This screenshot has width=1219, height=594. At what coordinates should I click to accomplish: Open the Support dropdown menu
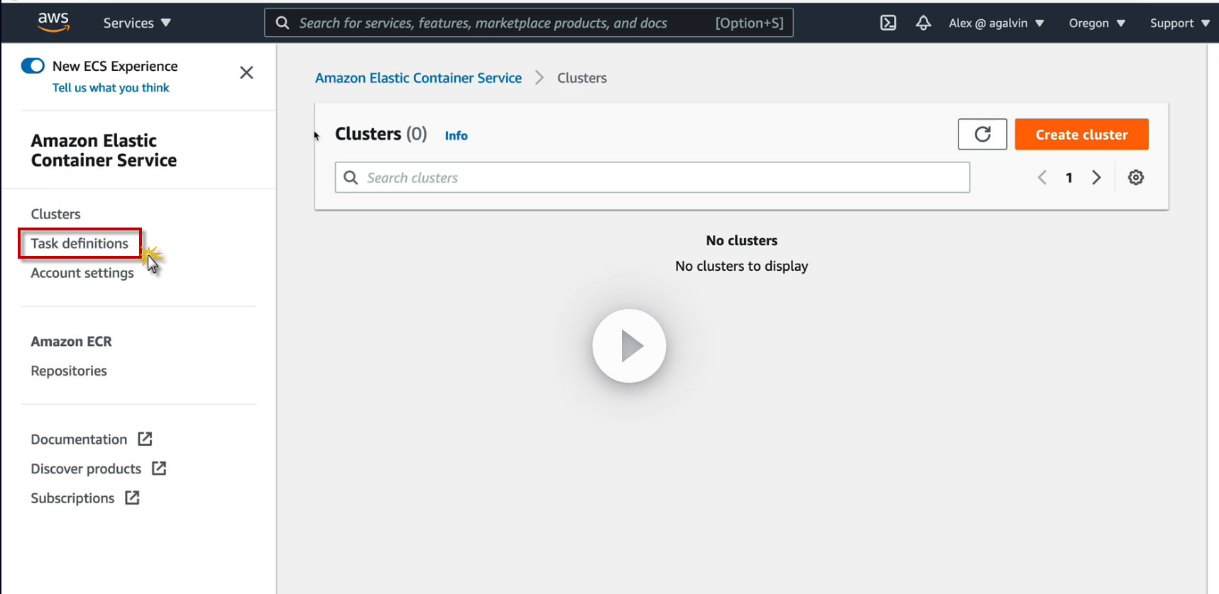[1179, 23]
